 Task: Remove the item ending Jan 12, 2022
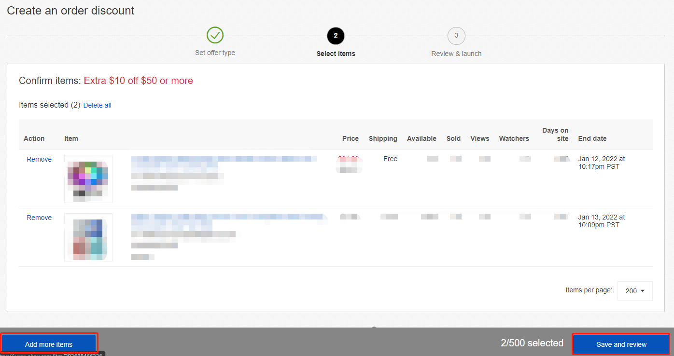click(x=39, y=159)
